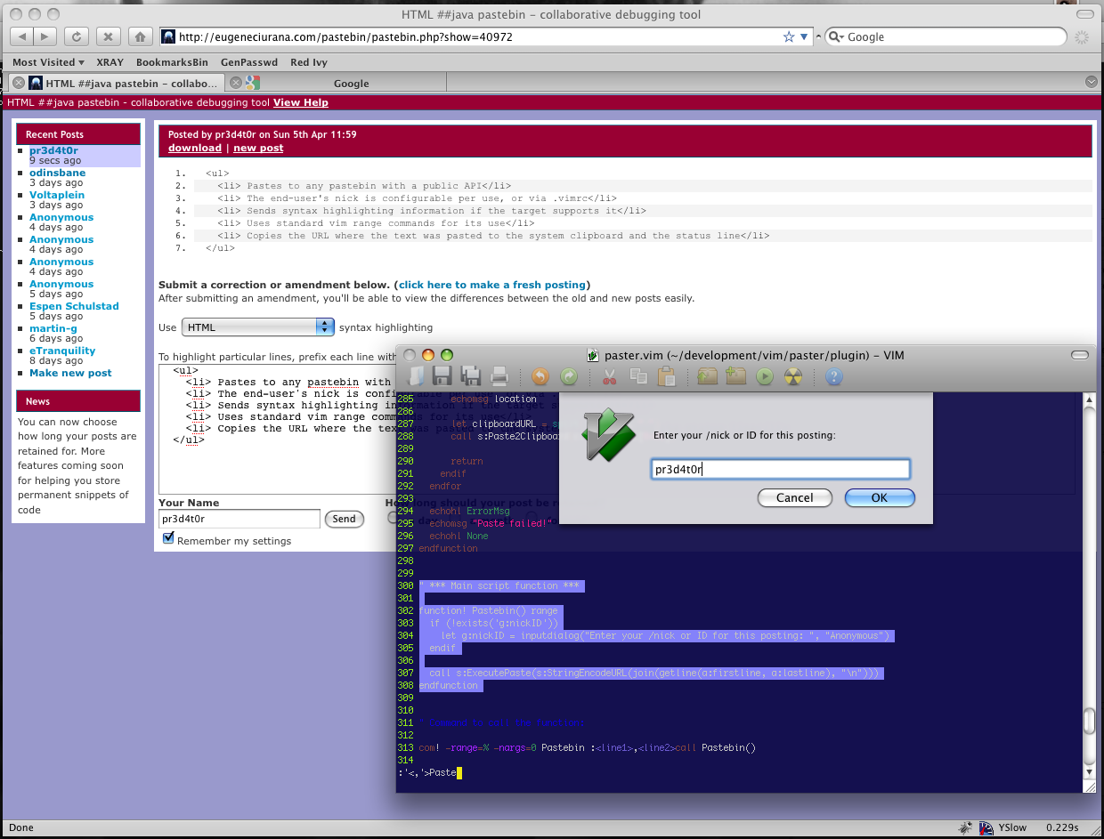The height and width of the screenshot is (839, 1104).
Task: Click the Save file icon in Vim toolbar
Action: (442, 376)
